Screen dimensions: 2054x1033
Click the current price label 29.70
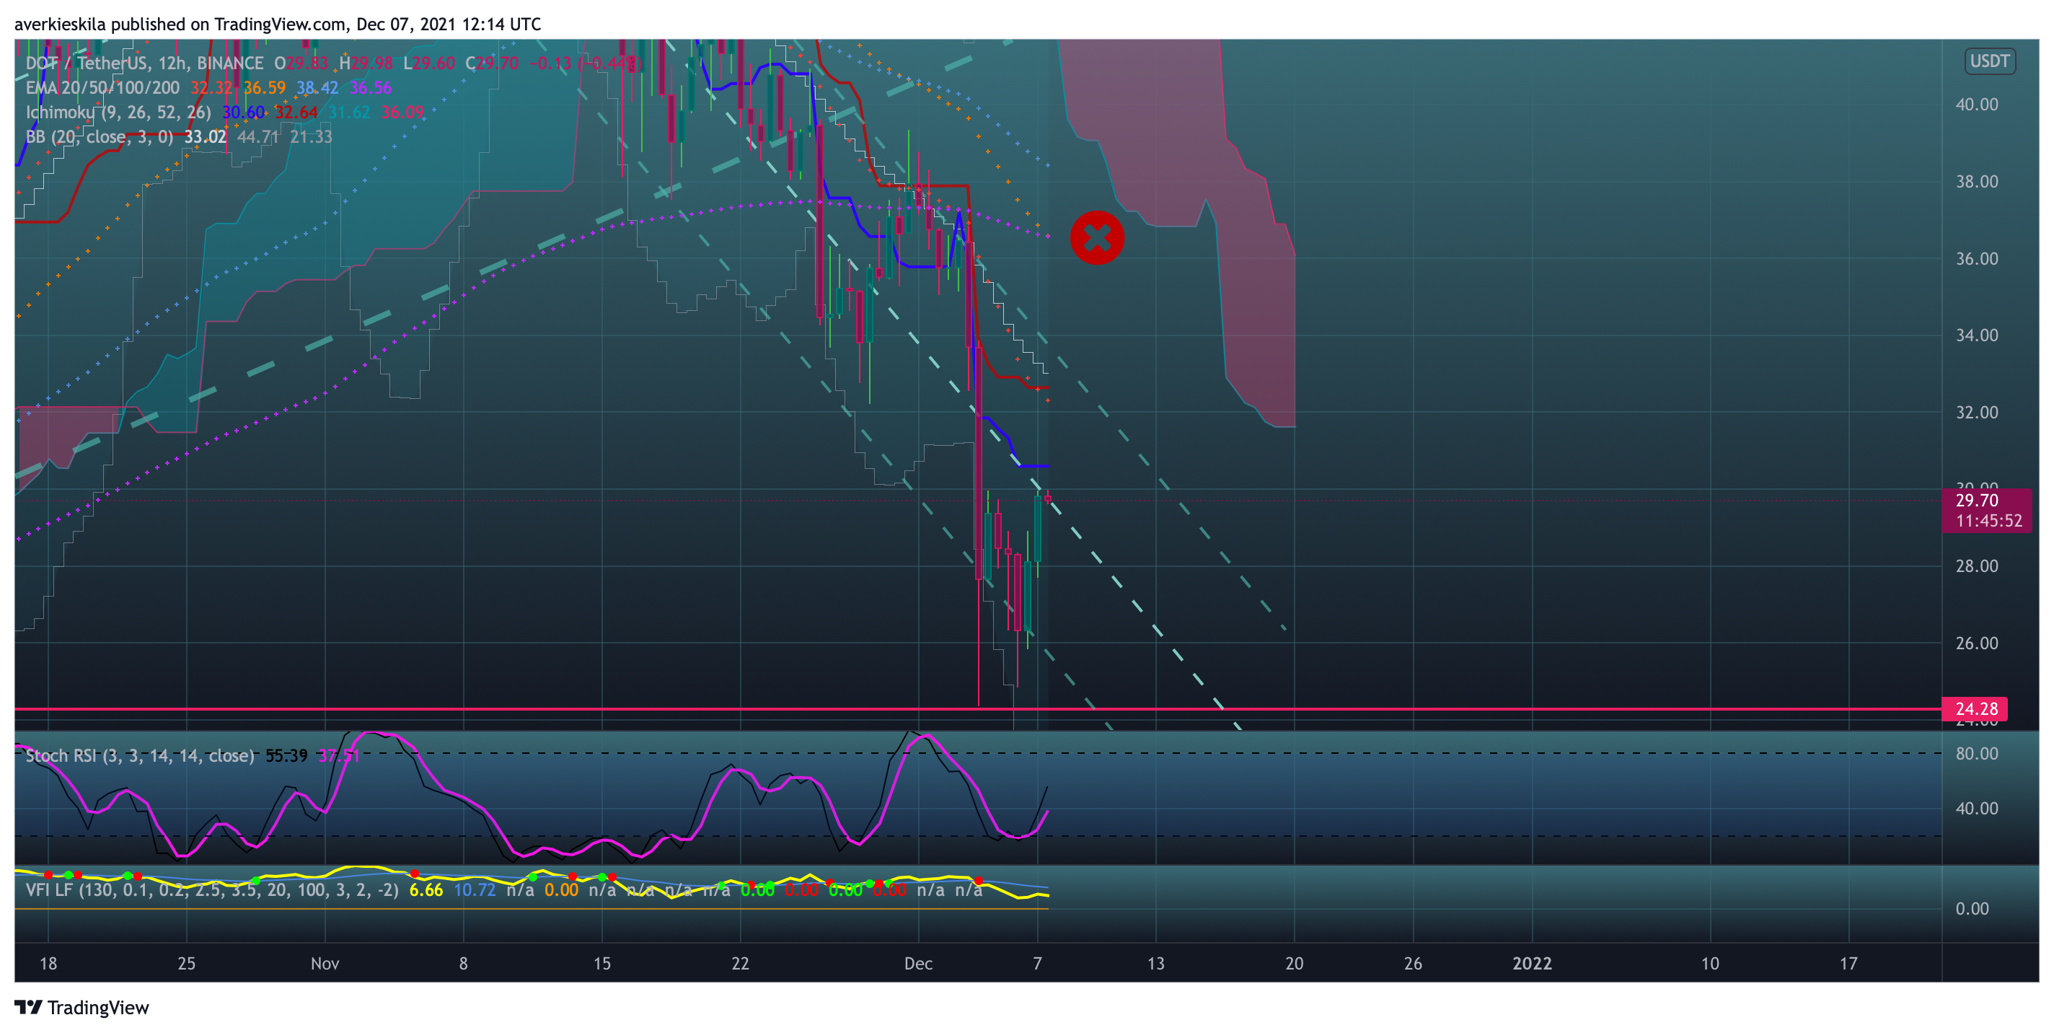pos(1978,500)
